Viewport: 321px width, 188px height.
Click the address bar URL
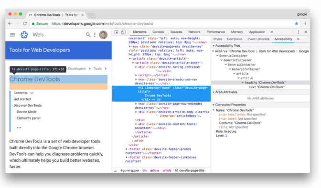(x=102, y=24)
